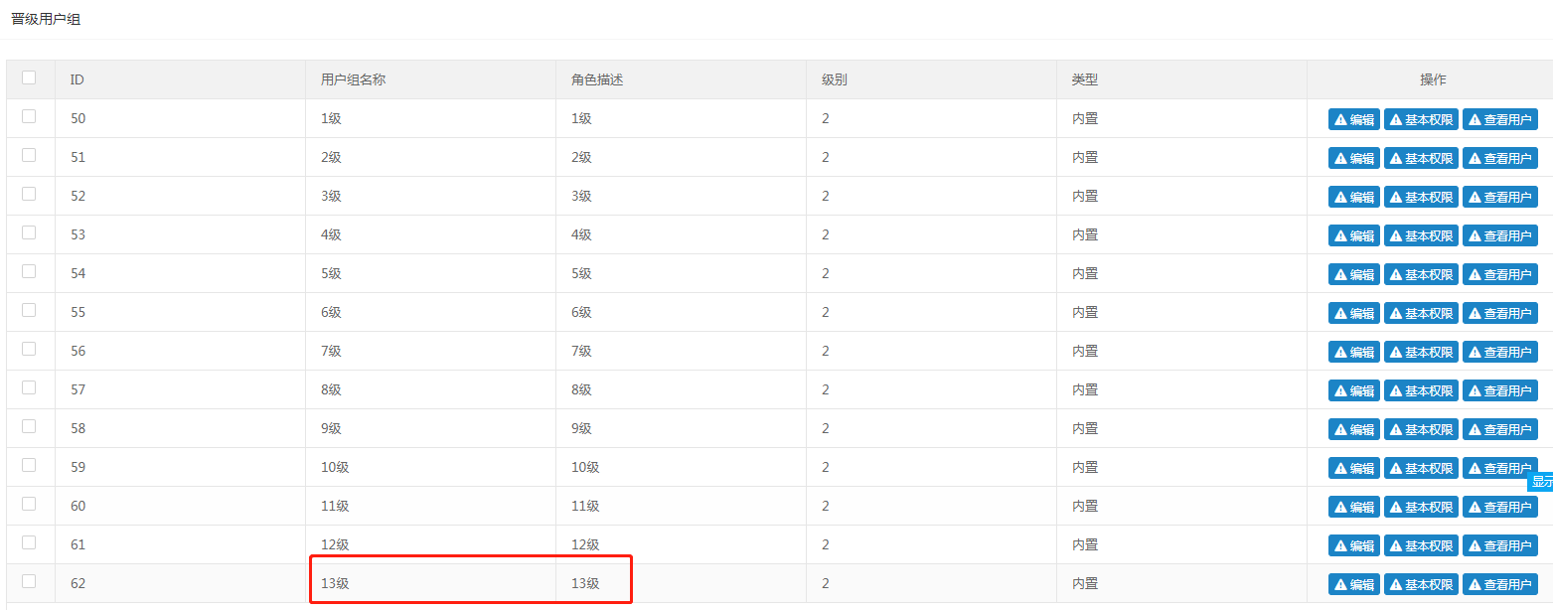Open 基本权限 for ID 57 row

(x=1421, y=390)
